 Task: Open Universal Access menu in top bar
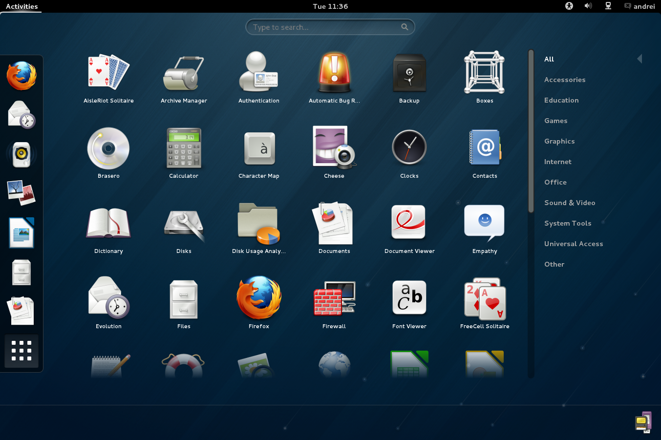click(569, 6)
